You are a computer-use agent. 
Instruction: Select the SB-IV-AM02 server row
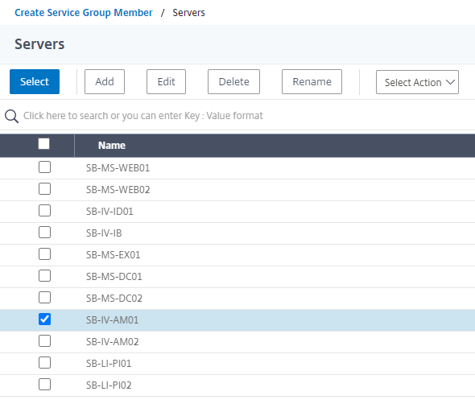point(237,342)
